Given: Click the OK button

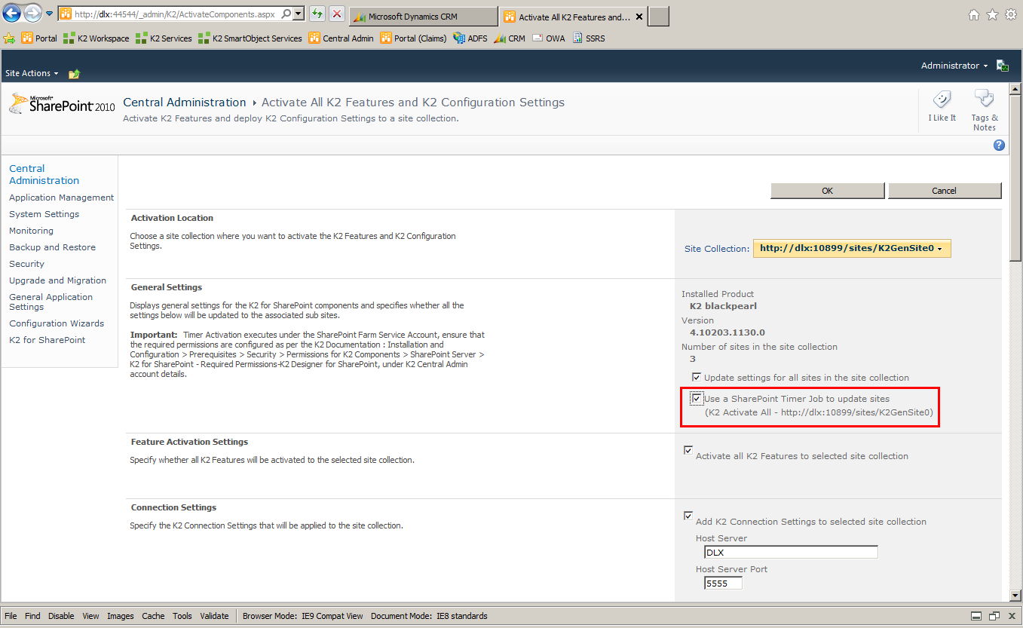Looking at the screenshot, I should tap(827, 191).
